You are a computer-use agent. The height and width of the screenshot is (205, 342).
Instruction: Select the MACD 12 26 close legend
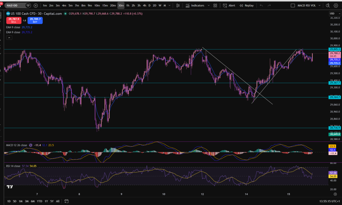point(17,145)
